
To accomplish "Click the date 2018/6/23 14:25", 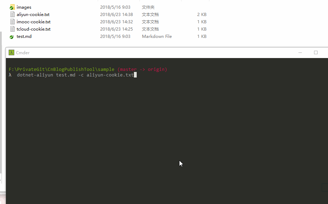I will click(117, 29).
